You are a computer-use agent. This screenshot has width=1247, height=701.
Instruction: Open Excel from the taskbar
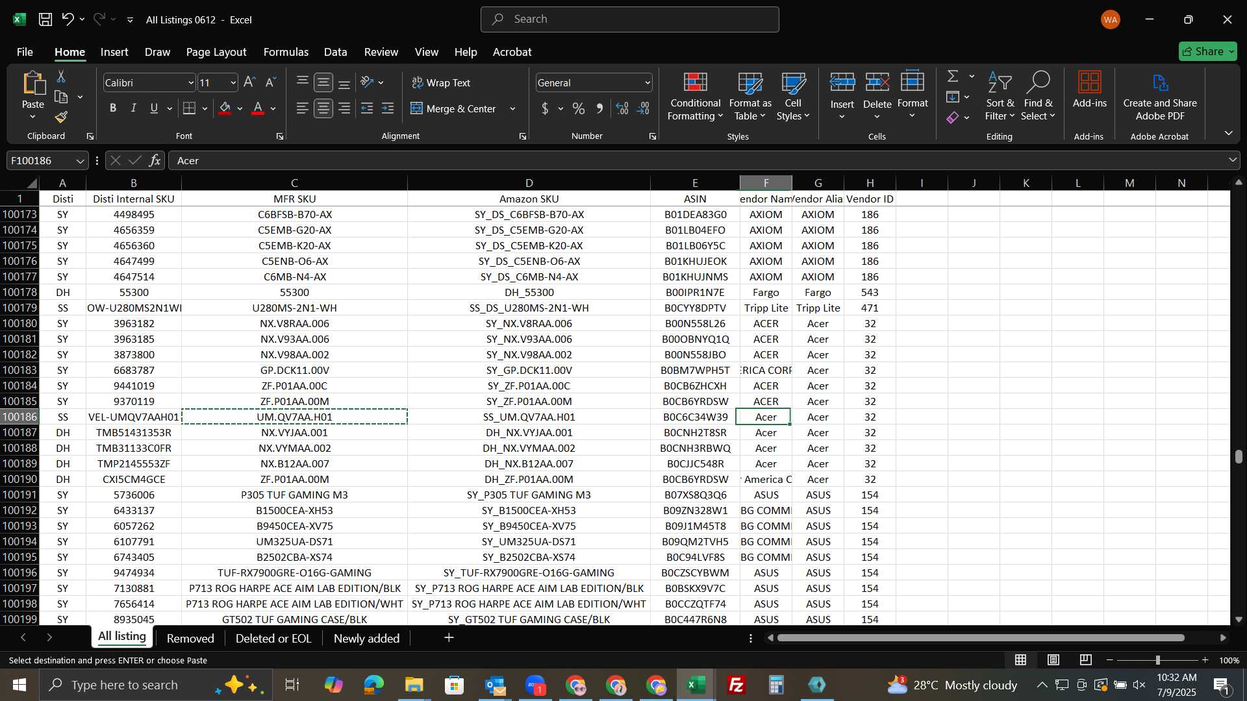tap(696, 685)
